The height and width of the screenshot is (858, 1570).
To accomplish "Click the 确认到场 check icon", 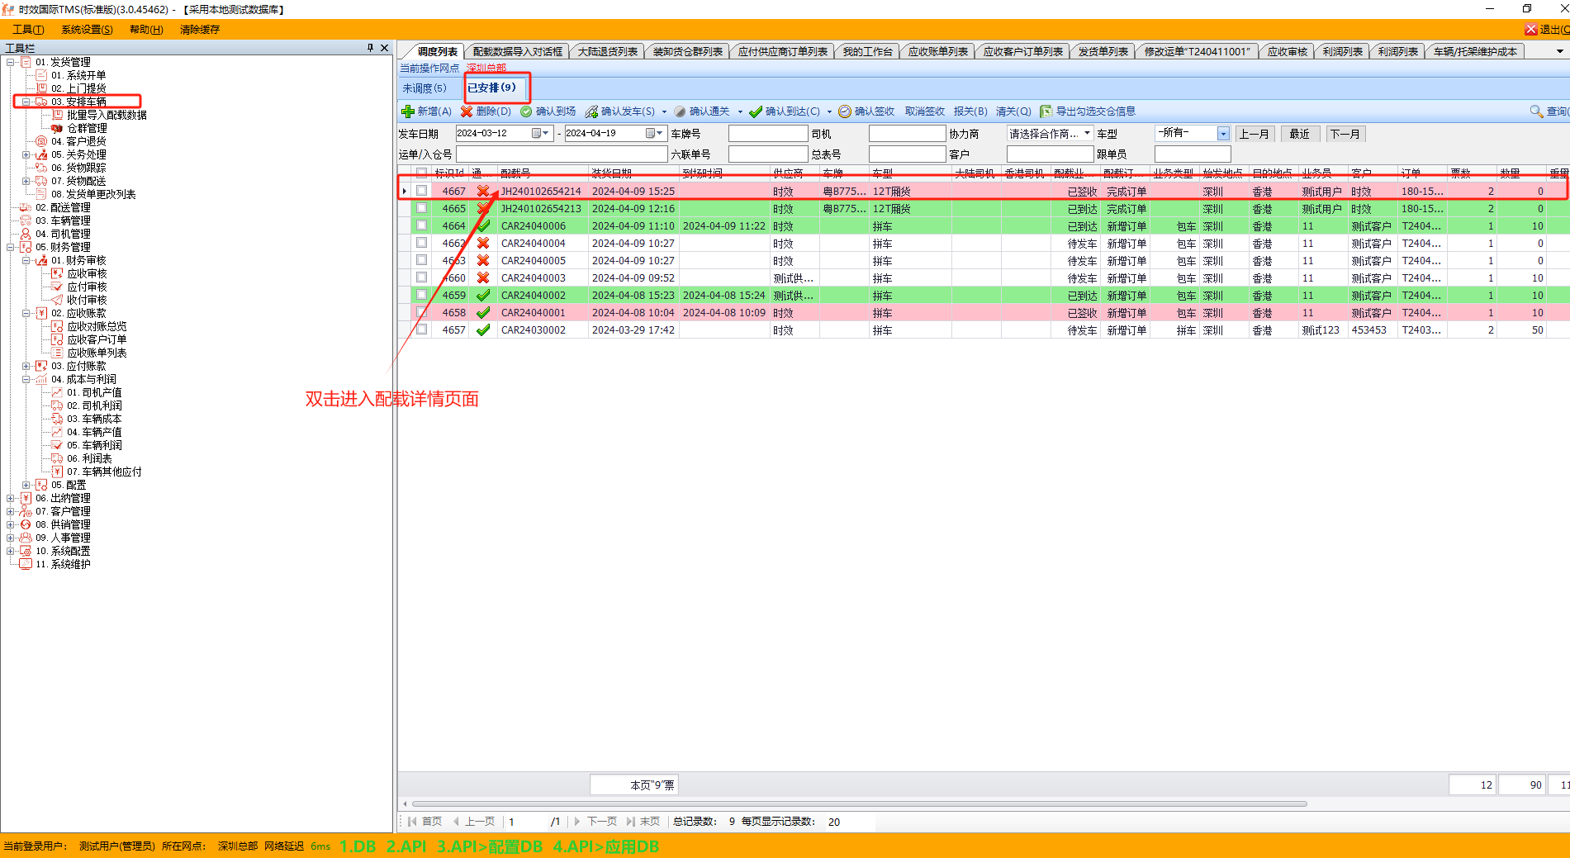I will 526,111.
